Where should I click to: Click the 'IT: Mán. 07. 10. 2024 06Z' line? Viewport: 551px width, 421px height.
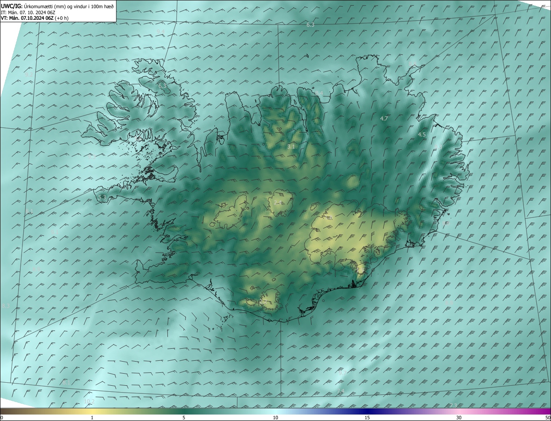tap(28, 12)
